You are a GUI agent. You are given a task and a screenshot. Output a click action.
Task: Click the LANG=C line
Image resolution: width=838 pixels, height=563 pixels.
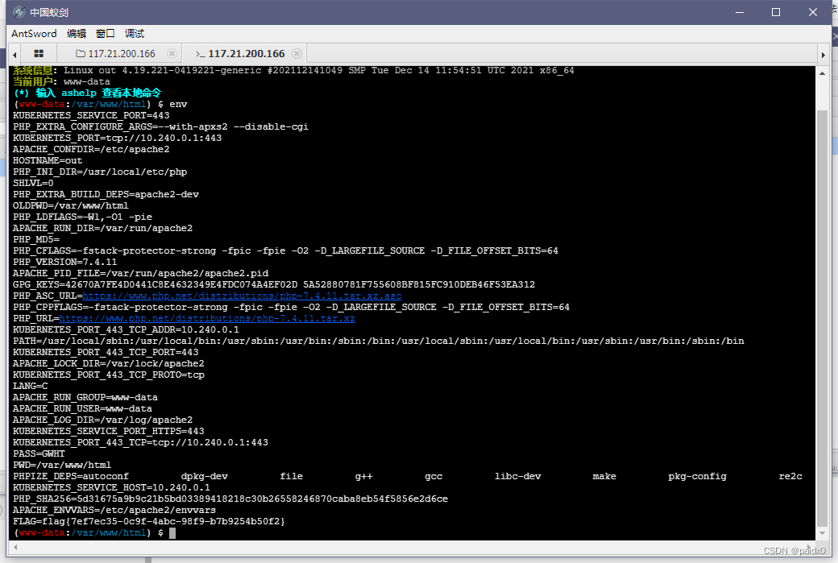pos(30,386)
